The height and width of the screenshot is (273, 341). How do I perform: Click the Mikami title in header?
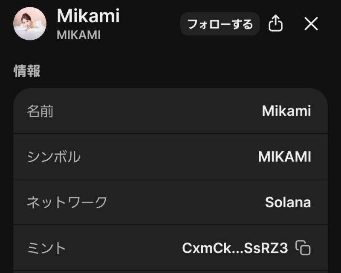88,16
